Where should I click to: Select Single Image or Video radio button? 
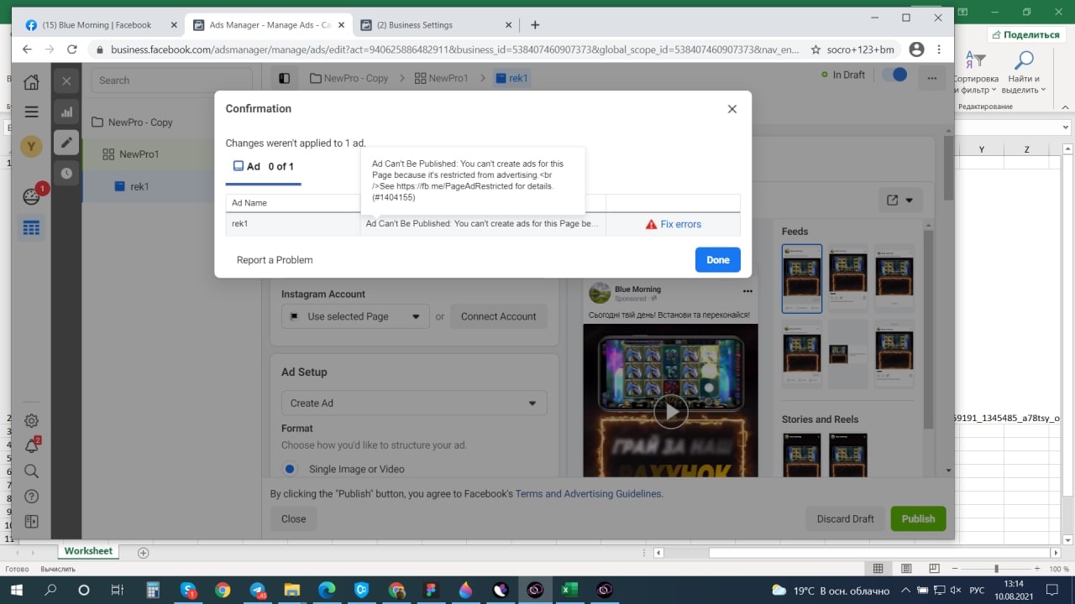click(290, 469)
